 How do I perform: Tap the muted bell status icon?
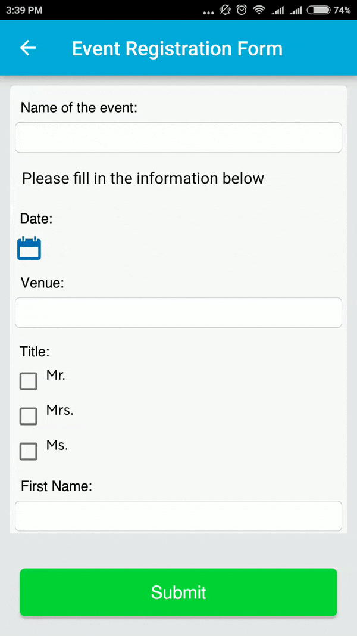point(225,10)
